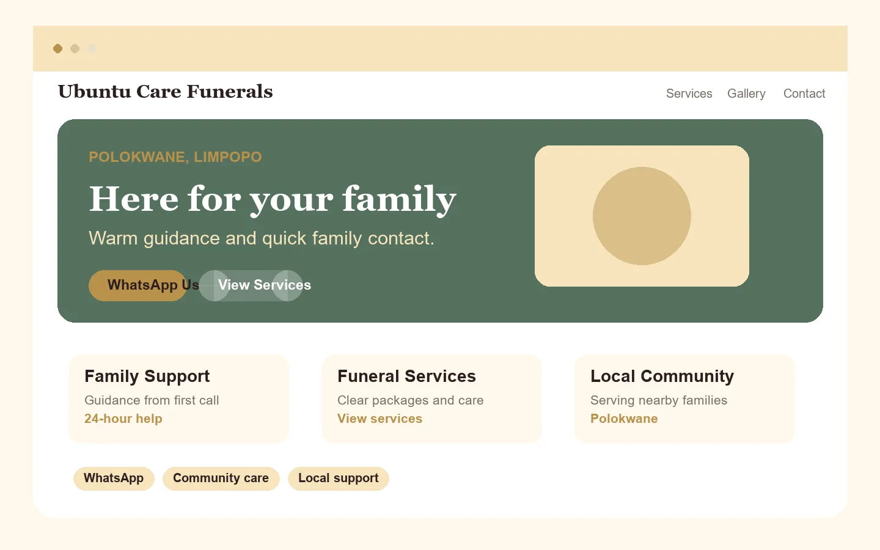Click the POLOKWANE, LIMPOPO label
The height and width of the screenshot is (550, 880).
pyautogui.click(x=175, y=157)
